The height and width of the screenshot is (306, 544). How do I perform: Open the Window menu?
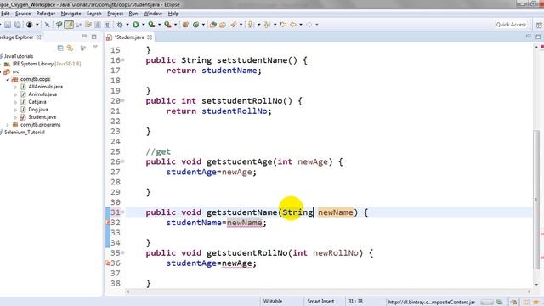pyautogui.click(x=153, y=14)
